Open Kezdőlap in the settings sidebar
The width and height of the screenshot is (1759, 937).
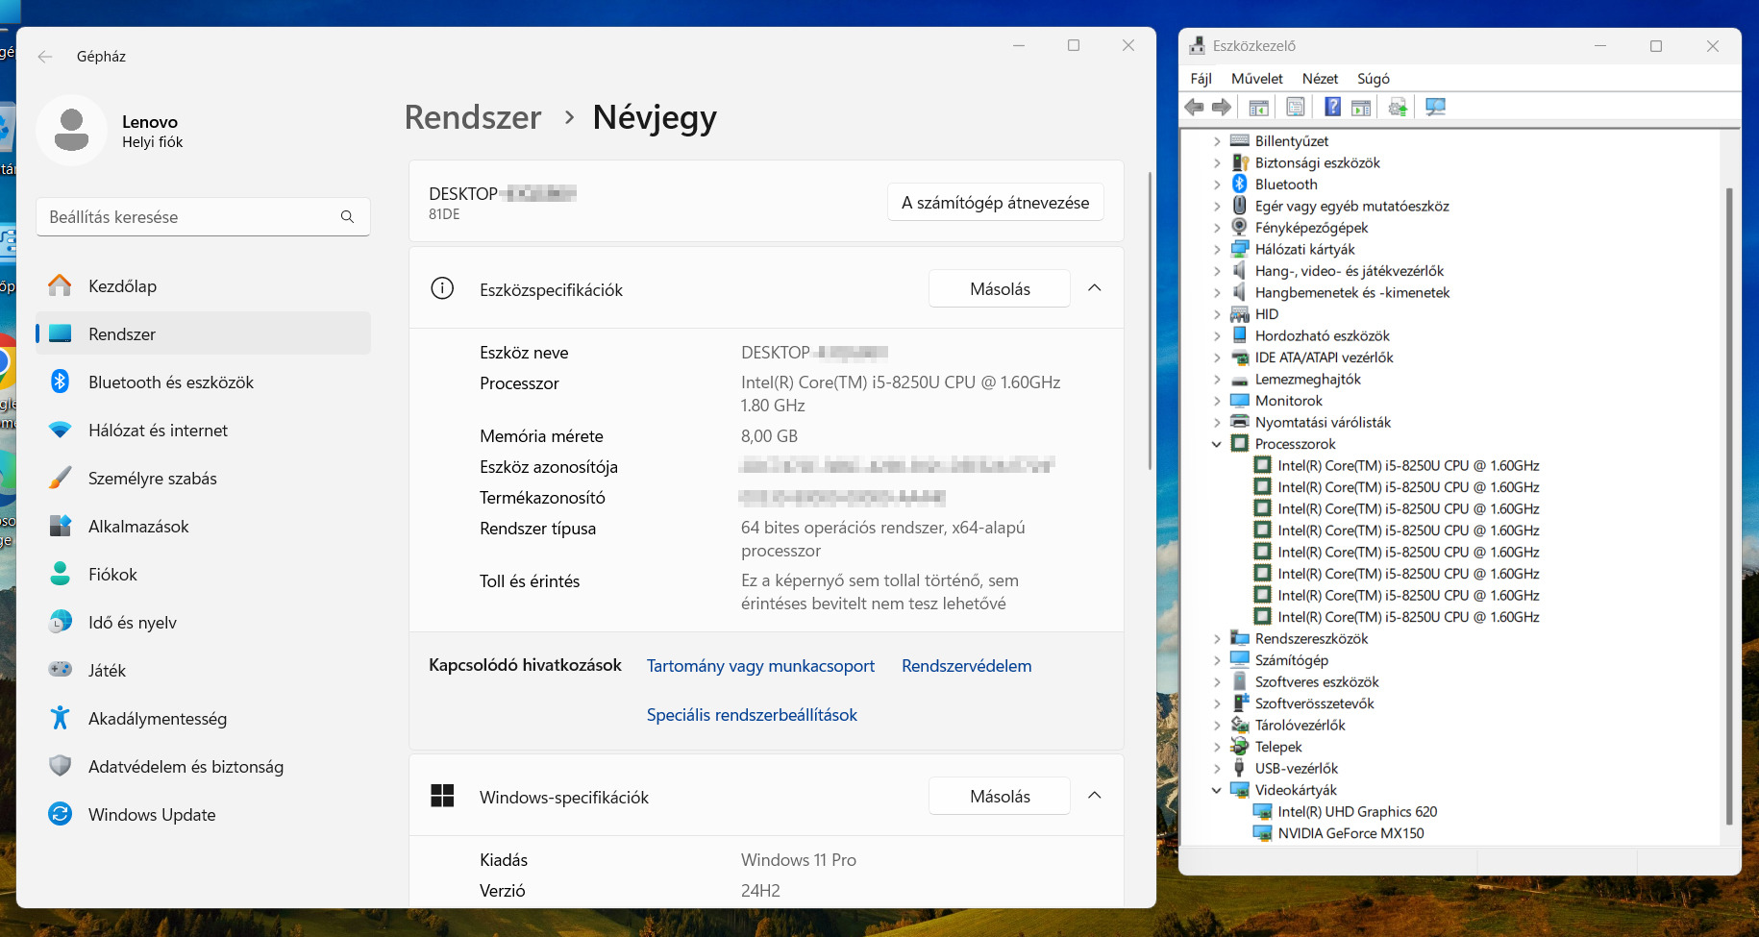tap(203, 285)
